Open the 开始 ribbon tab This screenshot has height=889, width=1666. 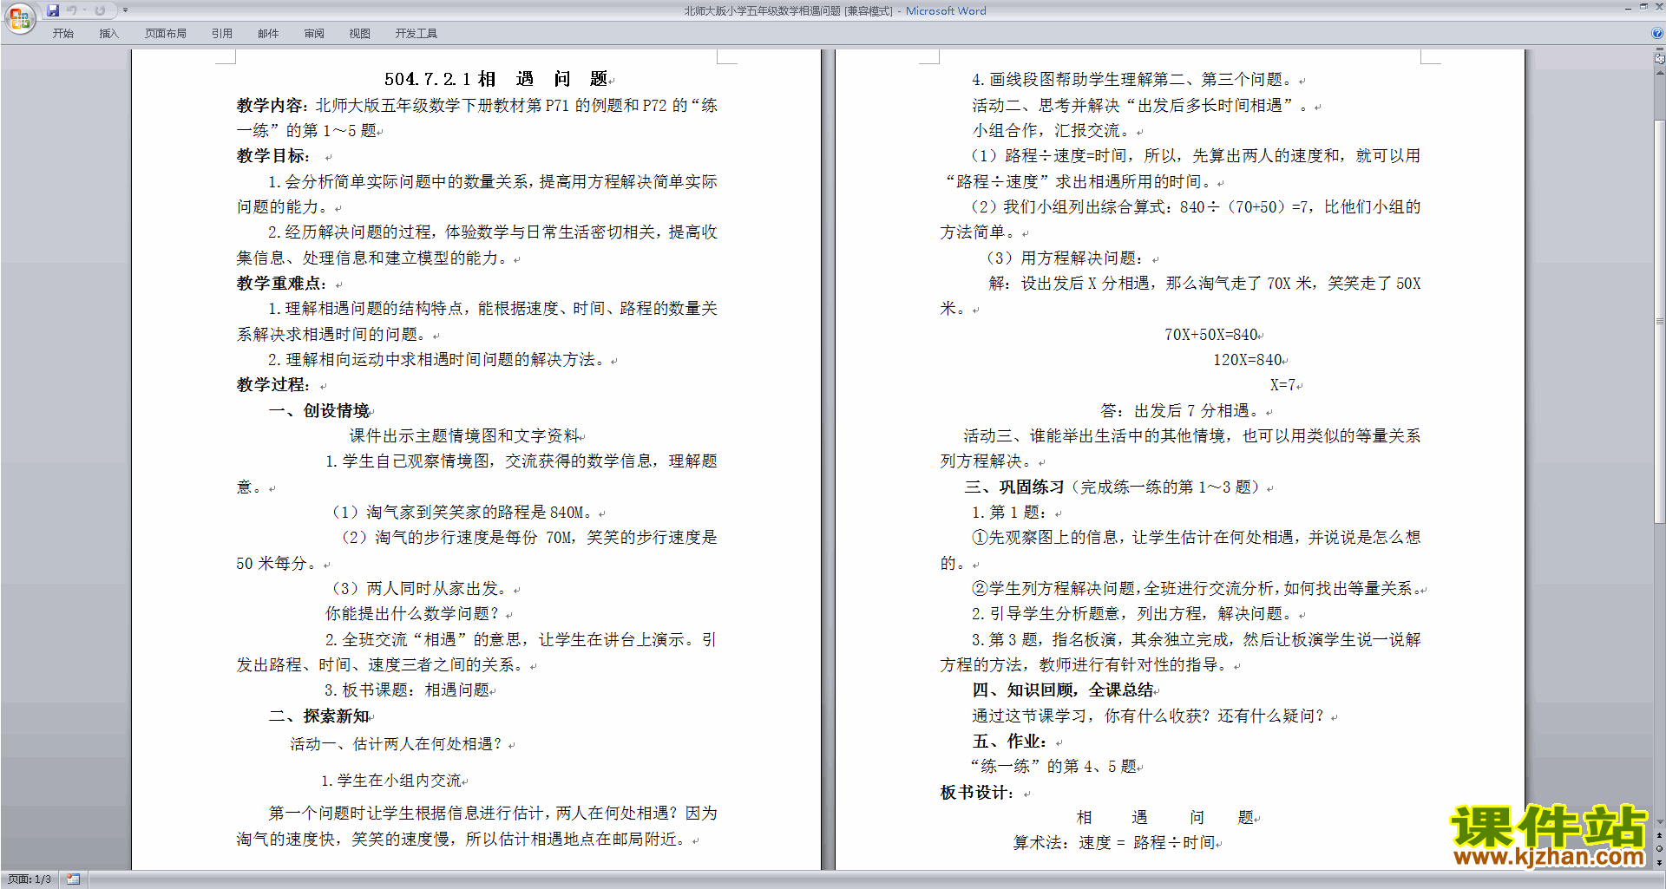tap(62, 33)
